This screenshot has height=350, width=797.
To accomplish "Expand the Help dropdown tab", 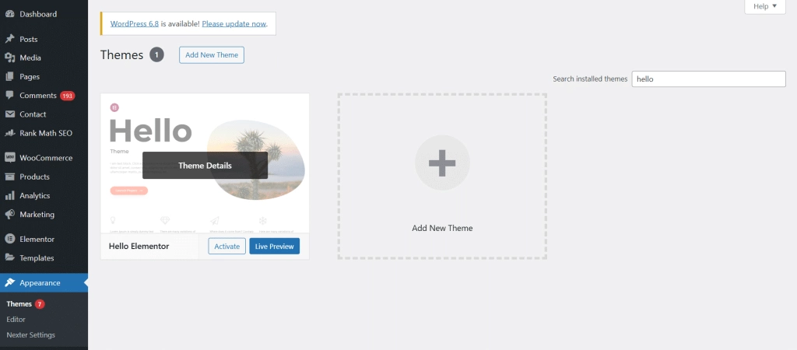I will coord(770,6).
